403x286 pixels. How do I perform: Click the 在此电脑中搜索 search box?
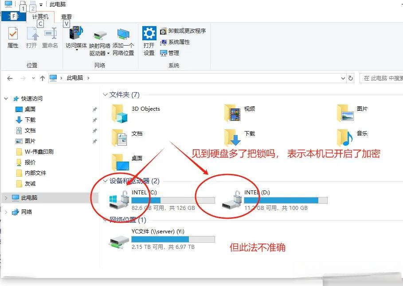(x=381, y=78)
